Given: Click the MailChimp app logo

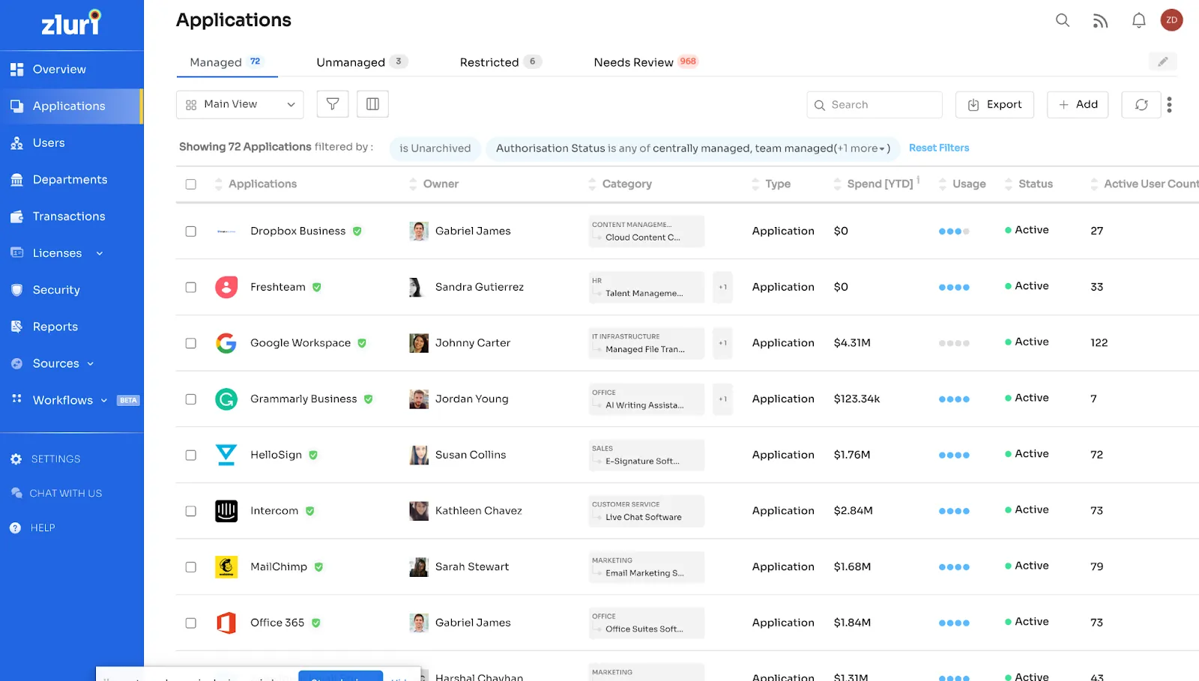Looking at the screenshot, I should point(226,567).
